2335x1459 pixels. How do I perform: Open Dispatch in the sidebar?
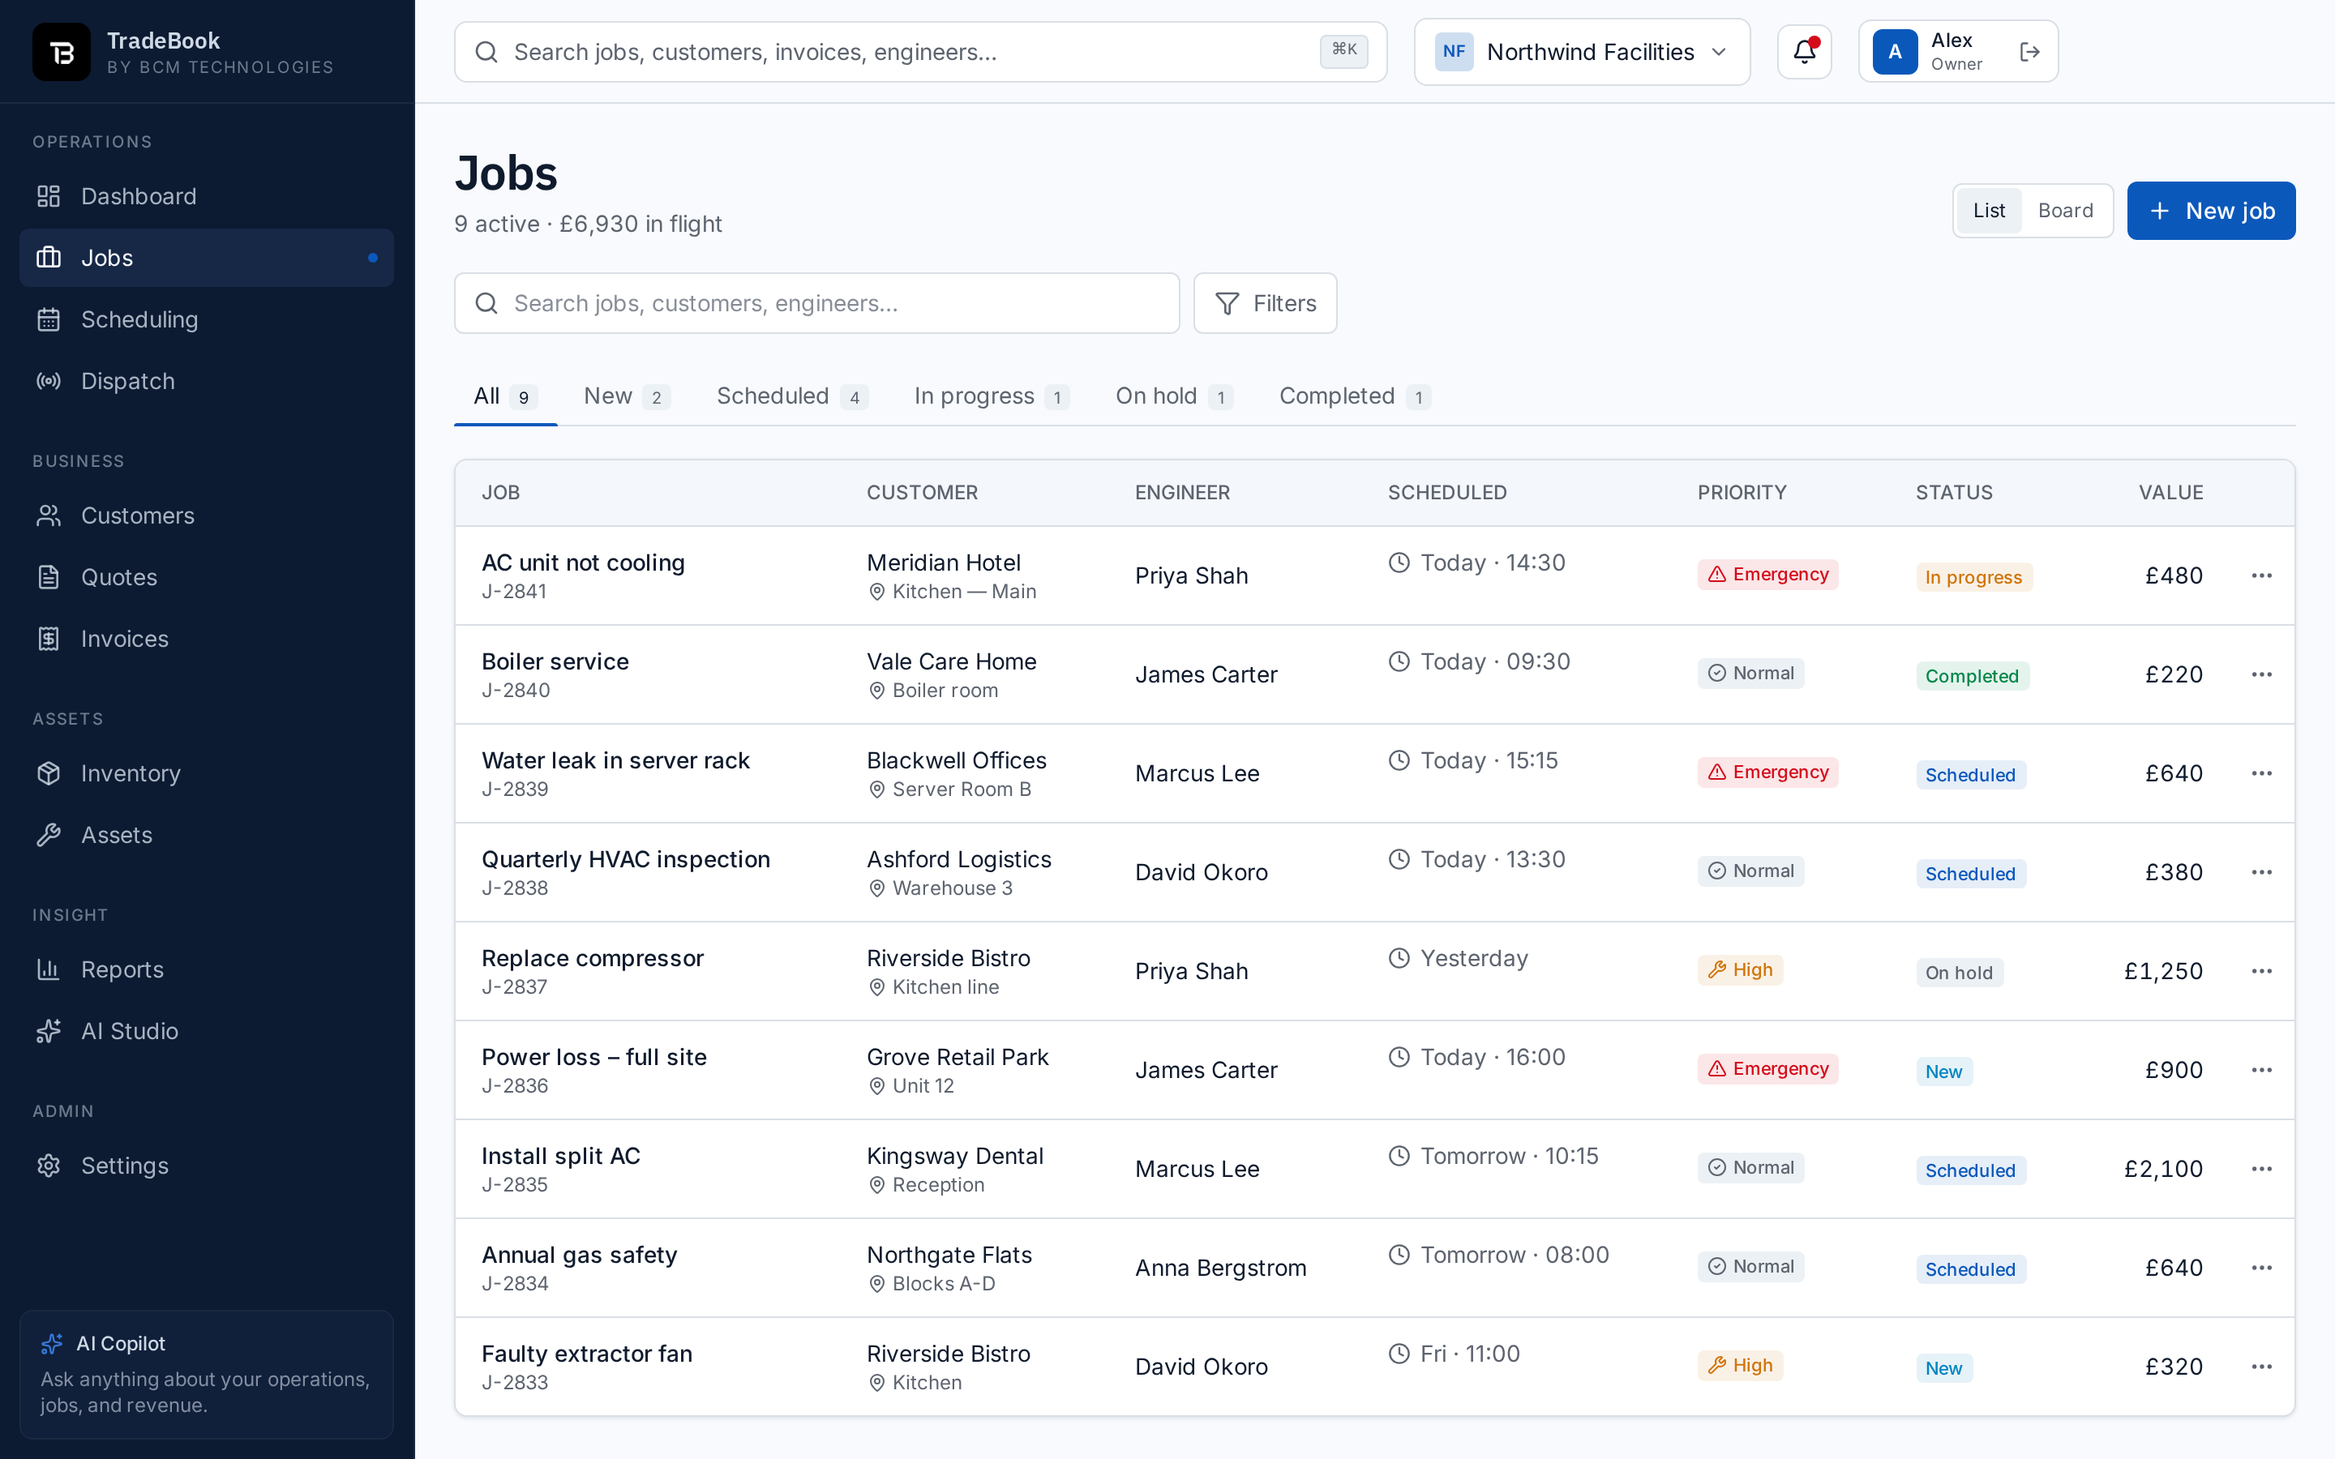pyautogui.click(x=207, y=381)
